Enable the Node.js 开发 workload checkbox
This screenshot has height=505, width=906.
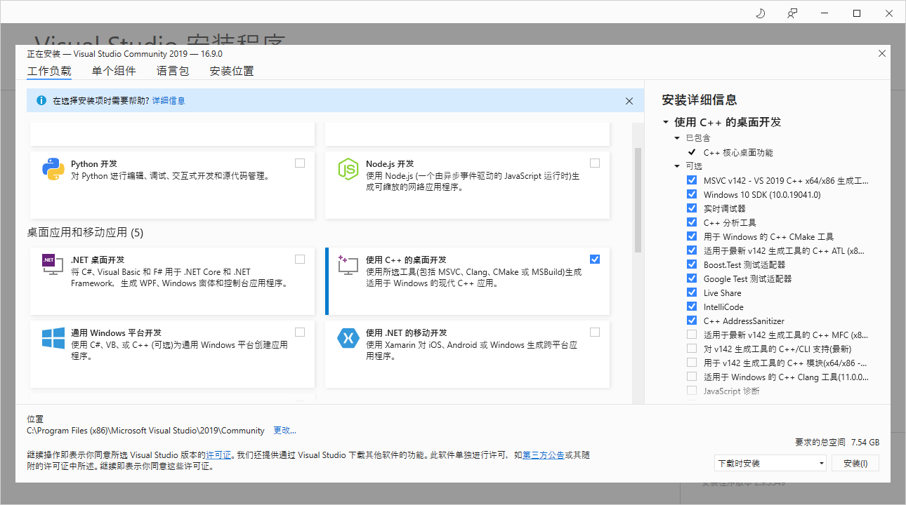(595, 163)
